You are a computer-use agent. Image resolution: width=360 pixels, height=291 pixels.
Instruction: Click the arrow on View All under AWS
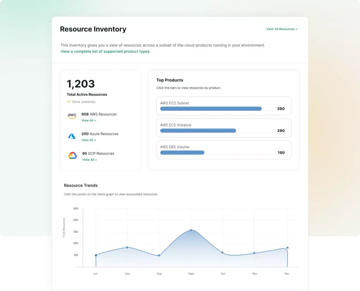coord(95,120)
